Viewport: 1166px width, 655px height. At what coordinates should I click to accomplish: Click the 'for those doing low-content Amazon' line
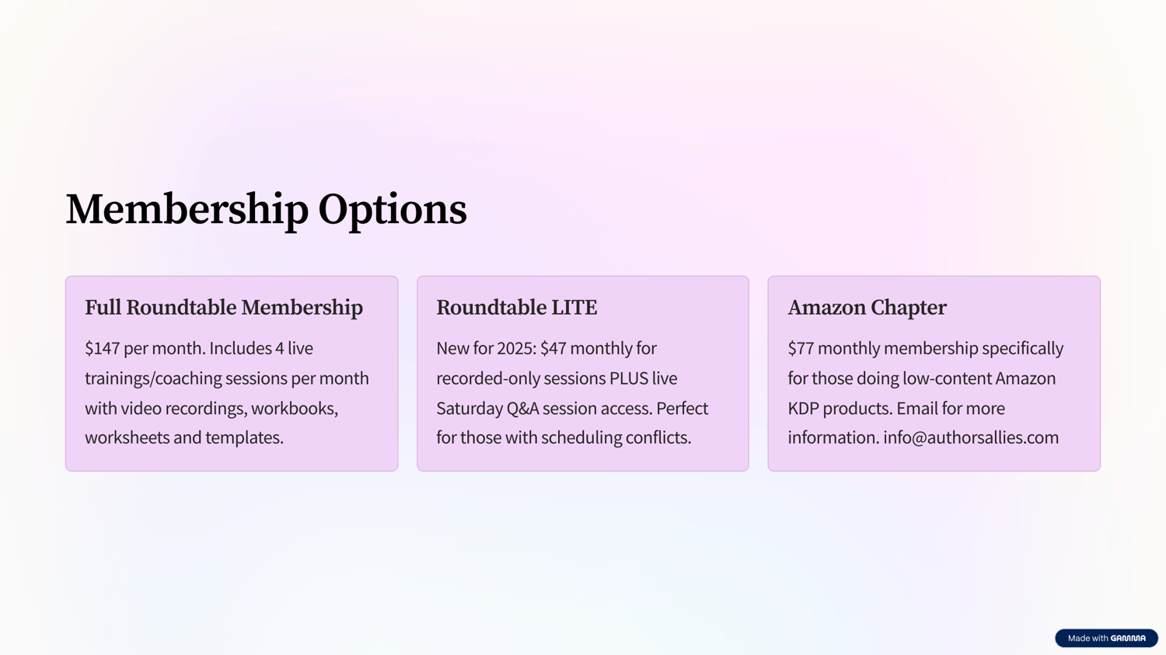point(922,378)
